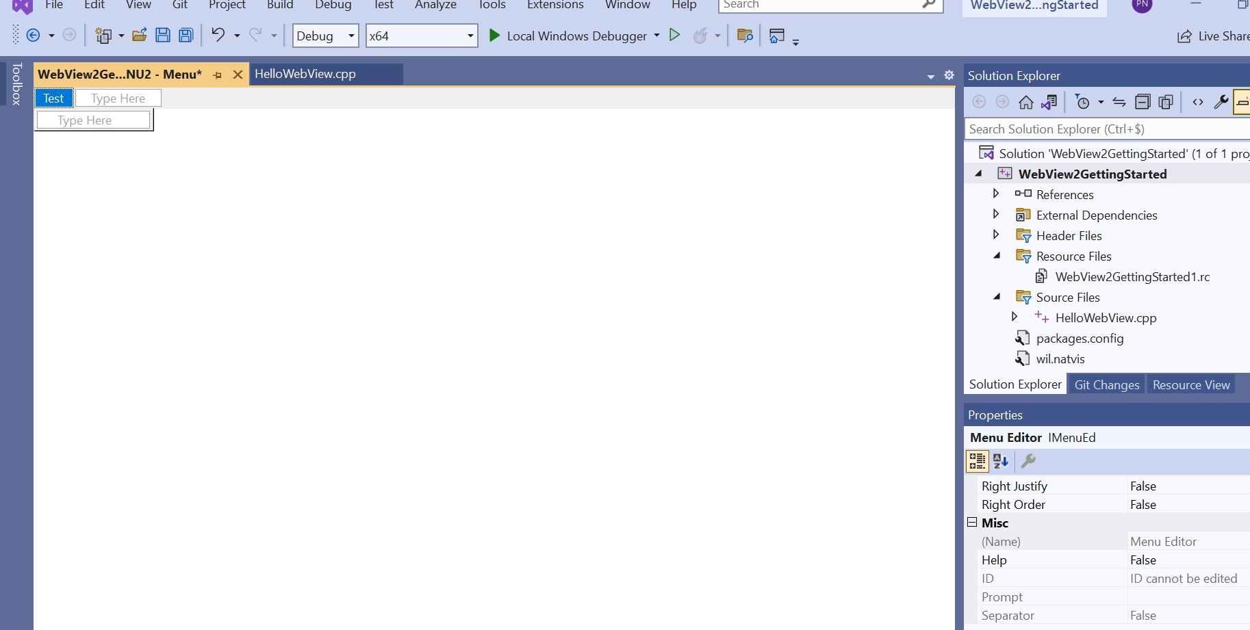Click the Open File folder icon
Image resolution: width=1250 pixels, height=630 pixels.
coord(140,36)
